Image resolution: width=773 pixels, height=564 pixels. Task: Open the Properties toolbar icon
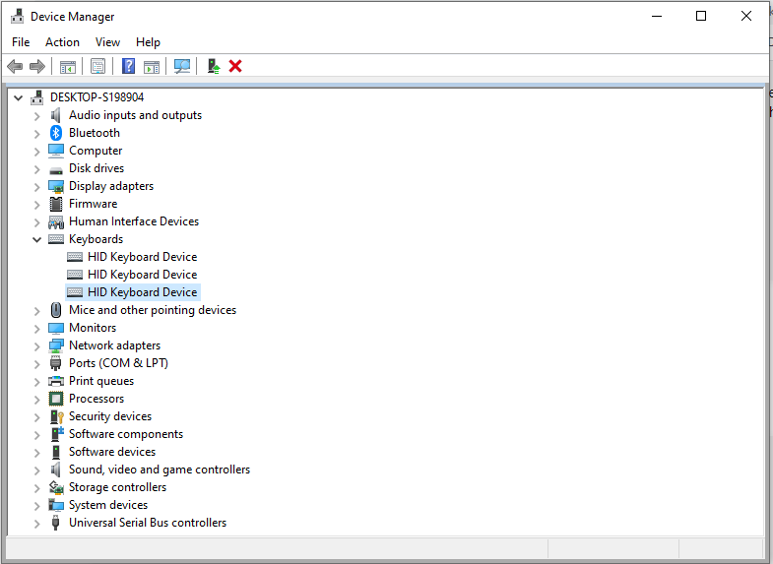click(x=97, y=66)
